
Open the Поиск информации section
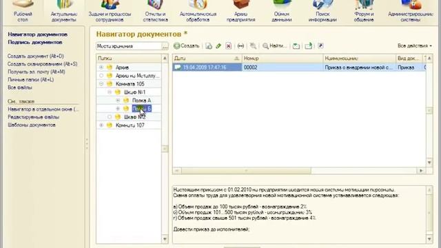(322, 11)
